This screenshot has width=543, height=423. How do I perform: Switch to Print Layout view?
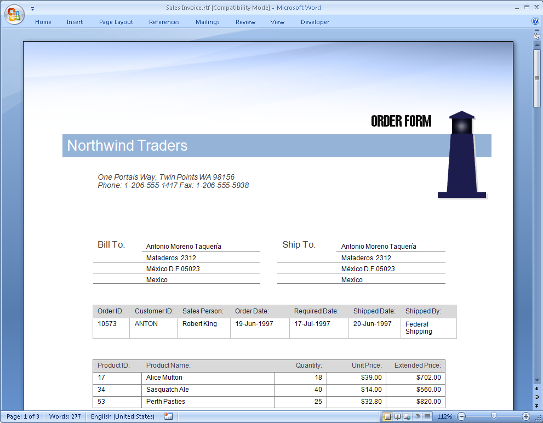pos(387,416)
